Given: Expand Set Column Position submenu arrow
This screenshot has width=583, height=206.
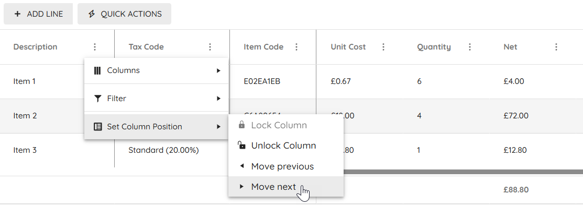Looking at the screenshot, I should tap(218, 127).
